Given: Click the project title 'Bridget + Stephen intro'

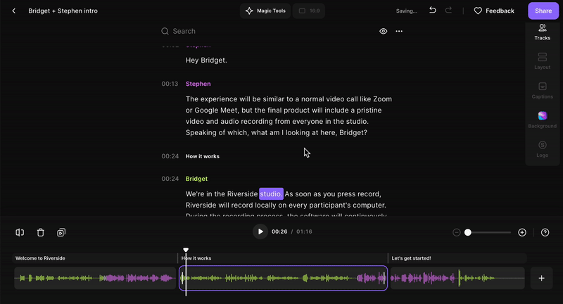Looking at the screenshot, I should point(63,11).
